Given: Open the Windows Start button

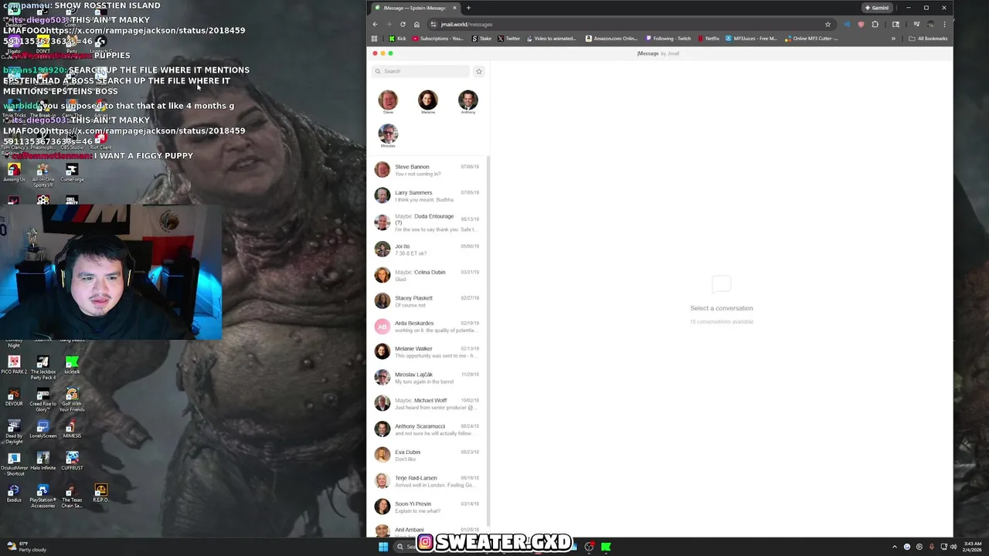Looking at the screenshot, I should (382, 547).
